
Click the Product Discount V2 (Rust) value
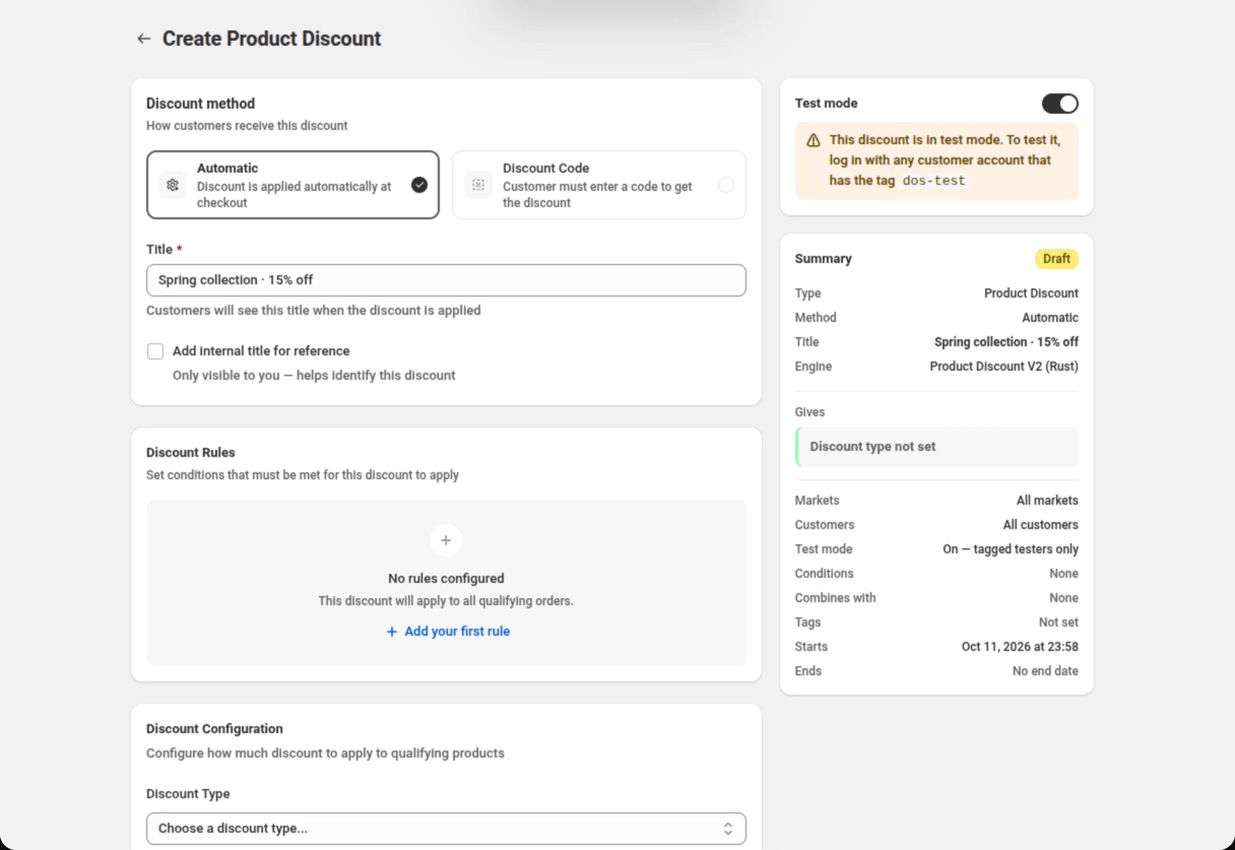[1004, 367]
